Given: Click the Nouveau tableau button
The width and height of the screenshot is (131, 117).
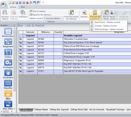Looking at the screenshot, I should pos(5,15).
